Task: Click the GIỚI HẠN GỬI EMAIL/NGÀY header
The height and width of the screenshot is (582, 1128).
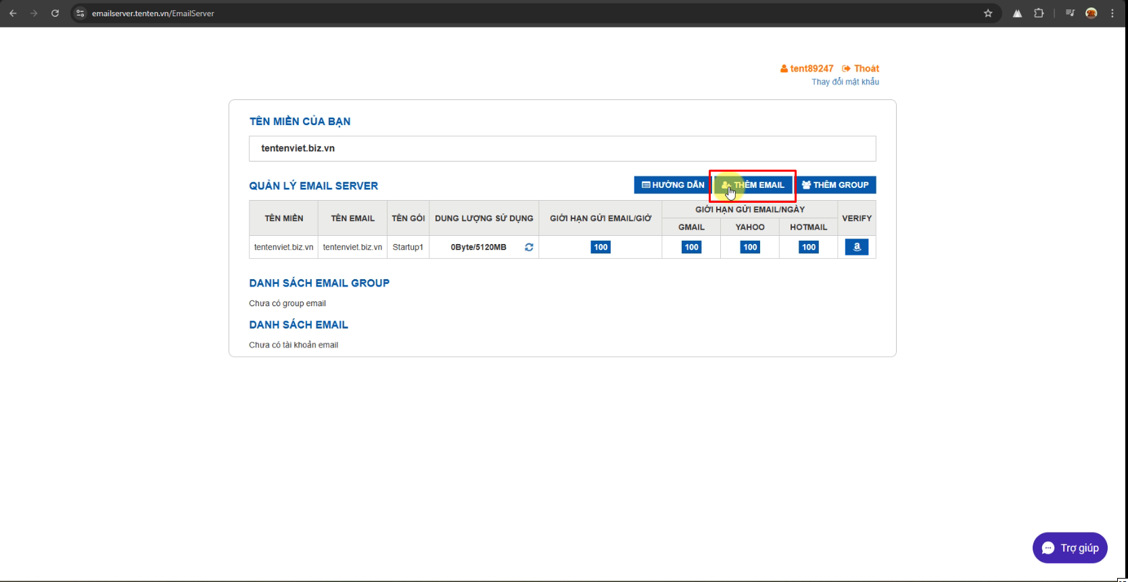Action: (750, 210)
